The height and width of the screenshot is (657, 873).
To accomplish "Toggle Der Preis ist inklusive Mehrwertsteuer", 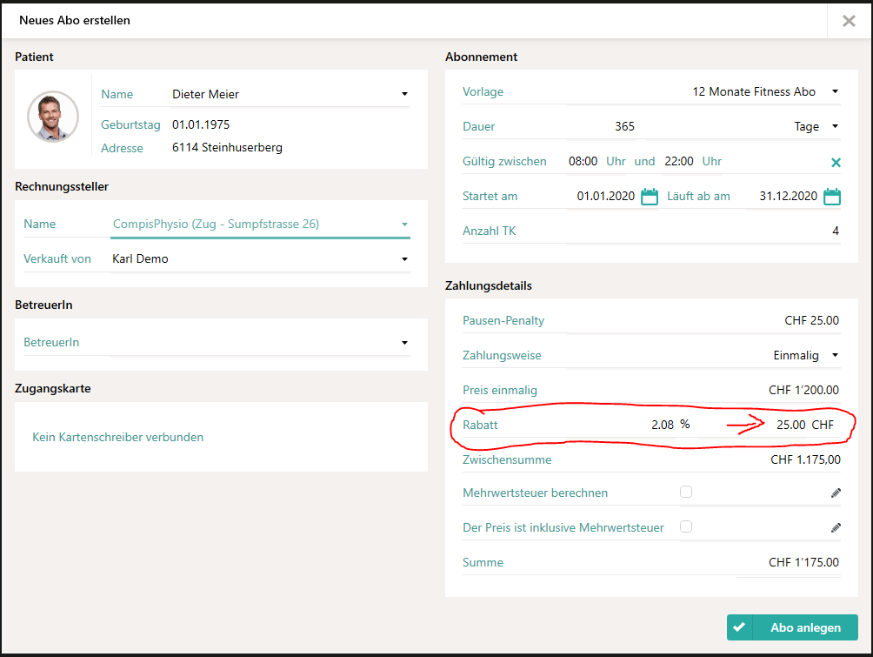I will [x=686, y=526].
